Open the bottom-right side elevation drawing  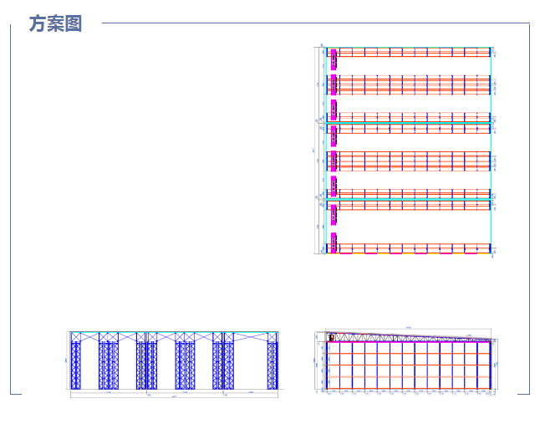tap(406, 361)
